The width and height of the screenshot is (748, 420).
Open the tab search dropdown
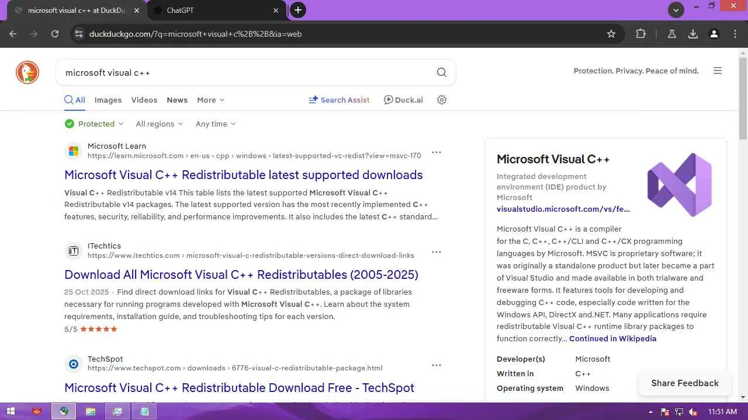click(x=676, y=10)
